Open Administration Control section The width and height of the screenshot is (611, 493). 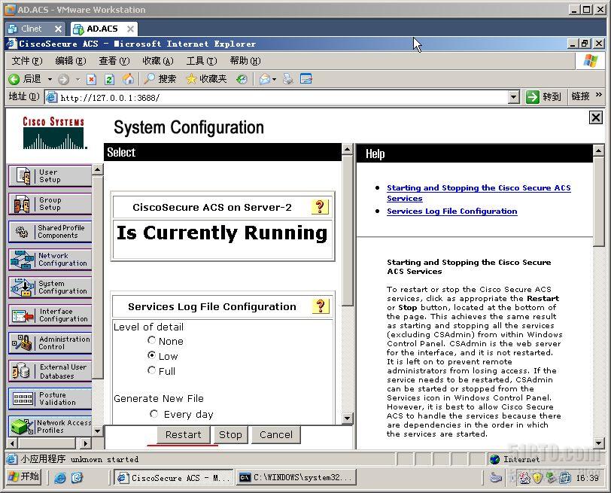click(x=50, y=343)
